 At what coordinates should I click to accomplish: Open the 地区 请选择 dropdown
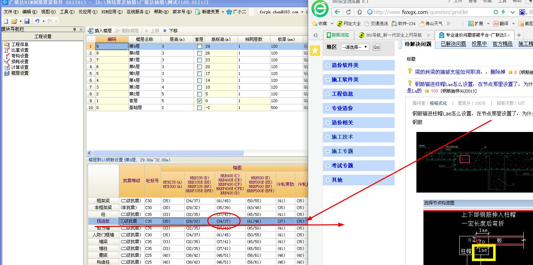point(355,47)
